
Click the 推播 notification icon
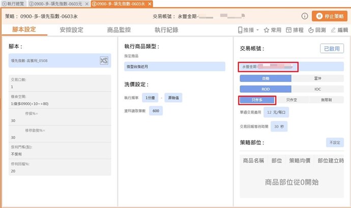click(x=242, y=30)
